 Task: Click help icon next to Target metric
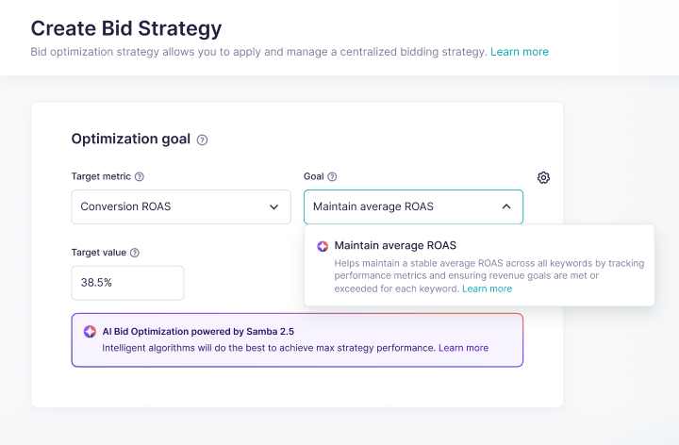click(140, 176)
